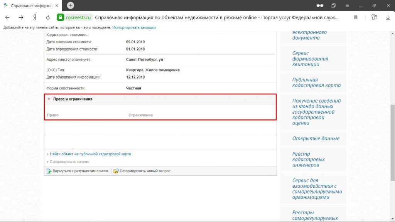Go back to the previous page
The image size is (395, 222).
7,17
